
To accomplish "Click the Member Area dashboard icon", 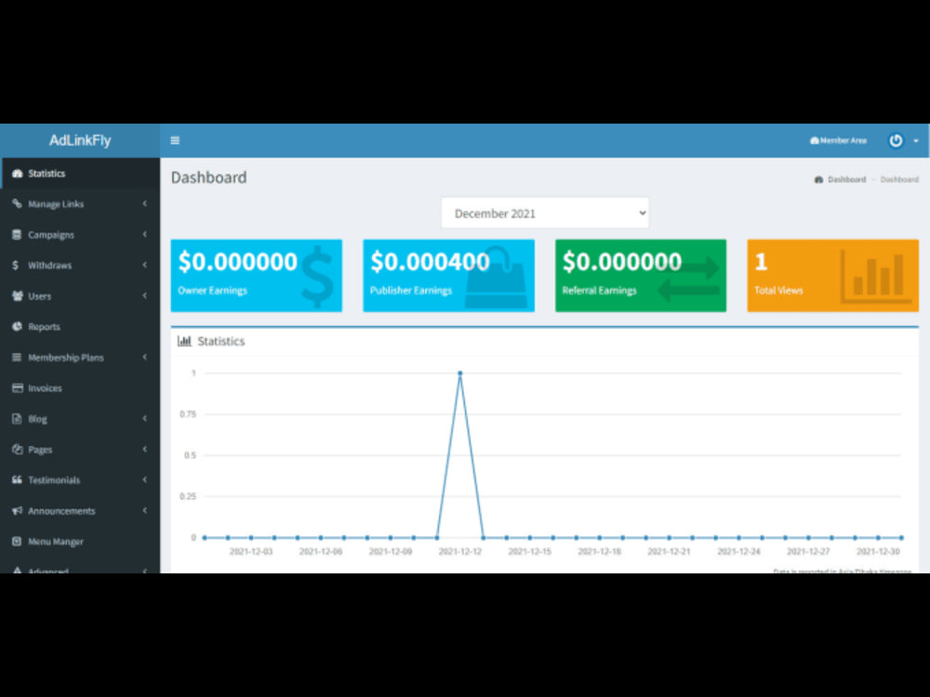I will tap(815, 140).
